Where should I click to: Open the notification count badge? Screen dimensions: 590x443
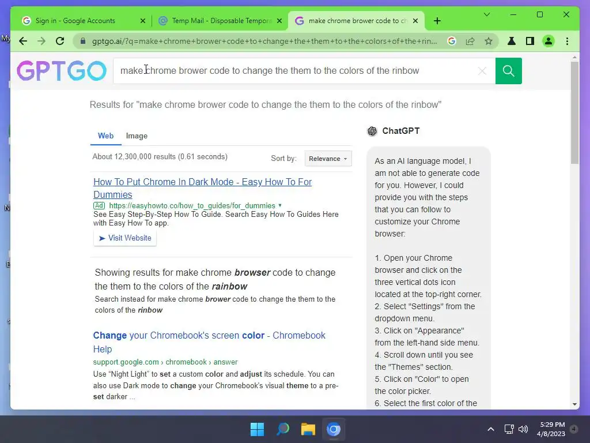pyautogui.click(x=574, y=429)
